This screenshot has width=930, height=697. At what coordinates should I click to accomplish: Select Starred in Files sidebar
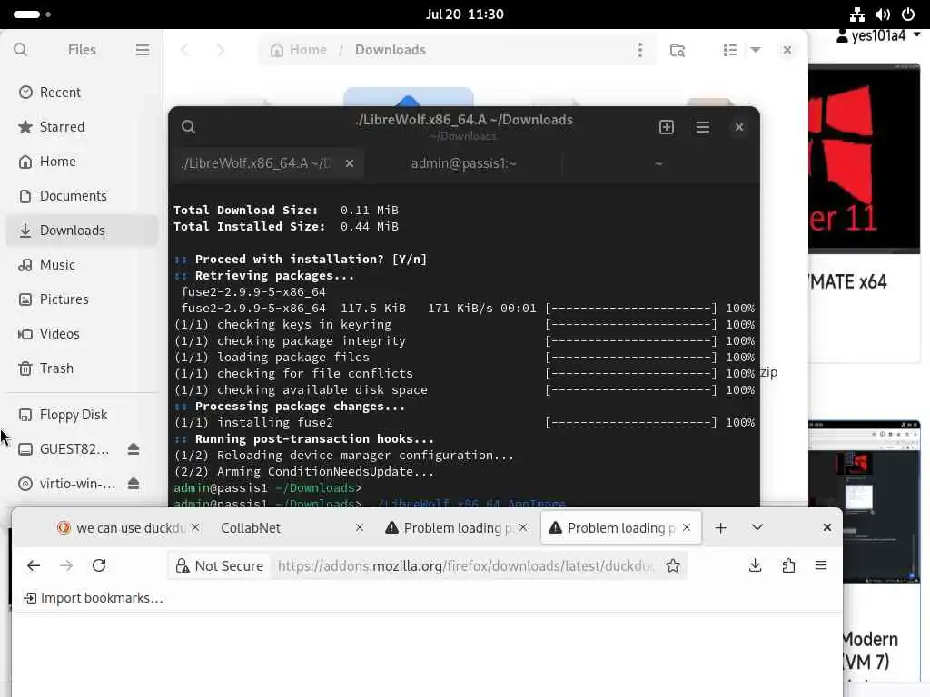[82, 127]
